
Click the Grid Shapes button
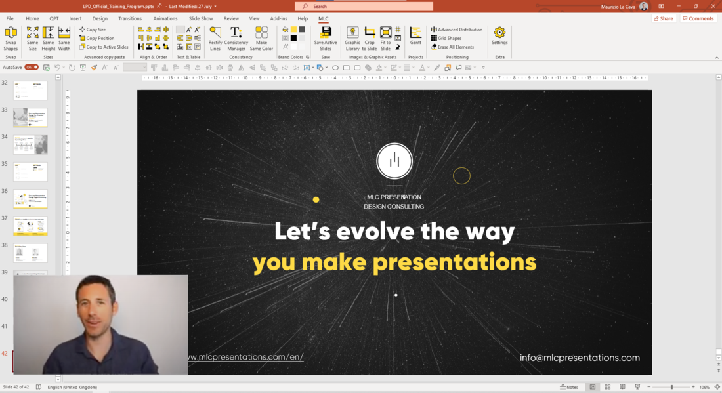pos(446,38)
